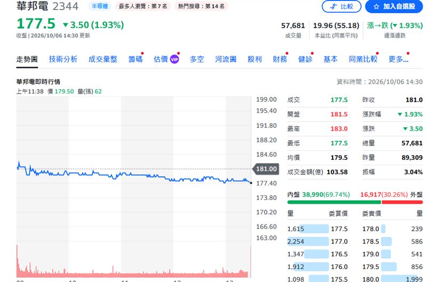Click the last point of the intraday price line
Image resolution: width=427 pixels, height=282 pixels.
click(251, 183)
